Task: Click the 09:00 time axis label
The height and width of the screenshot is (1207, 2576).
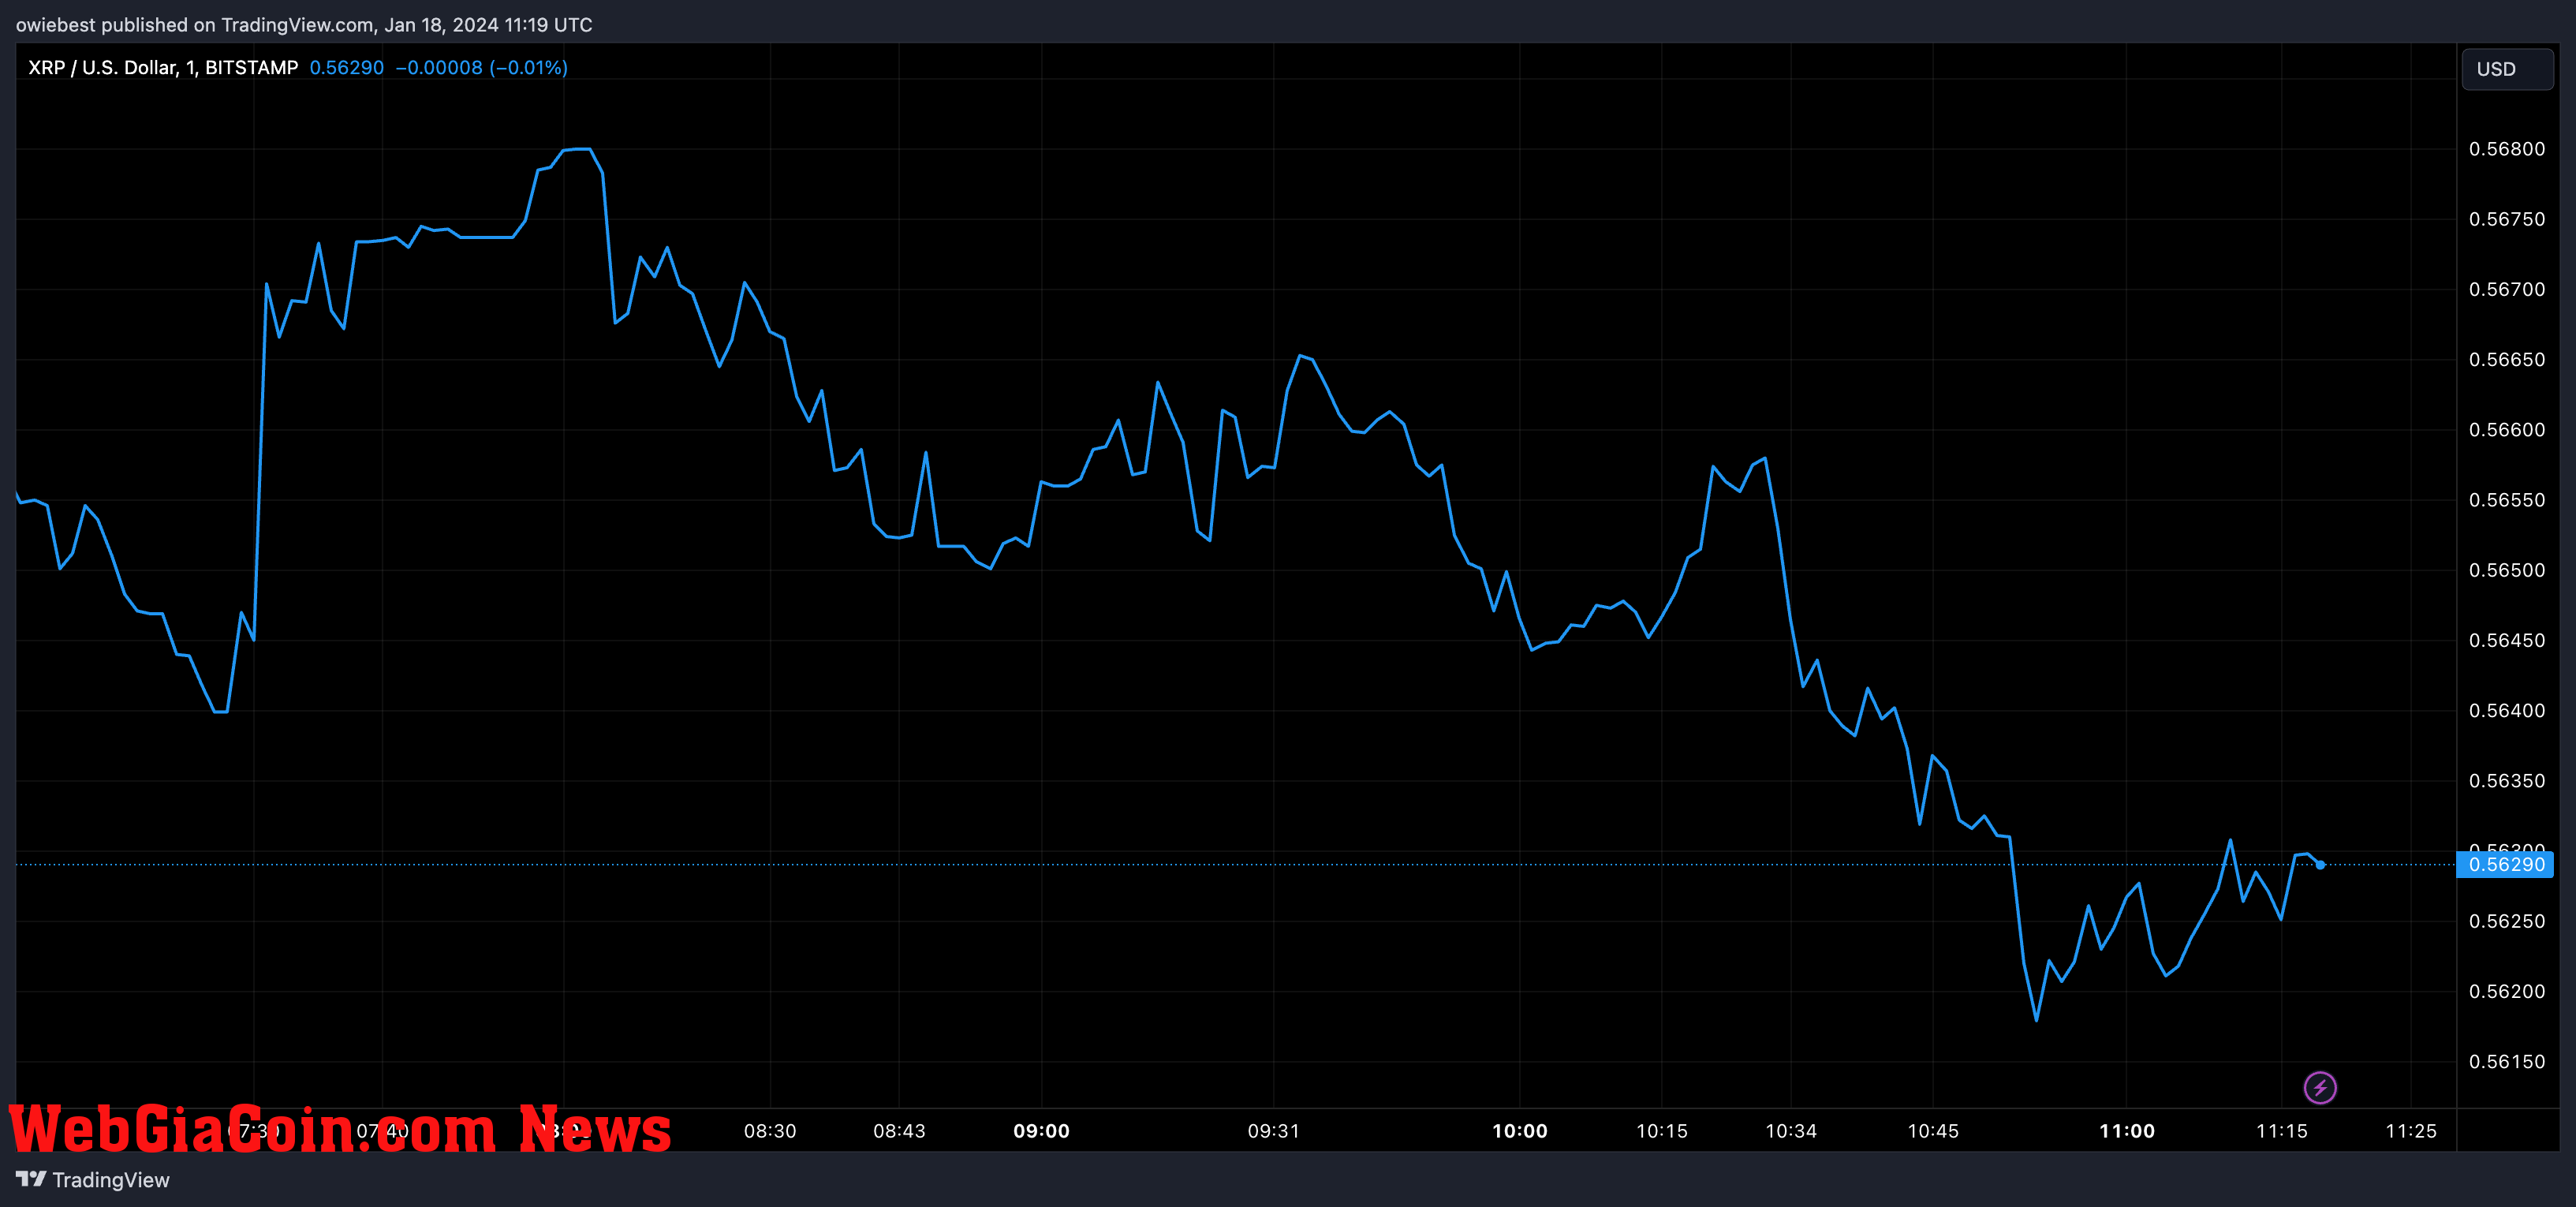Action: click(x=1041, y=1131)
